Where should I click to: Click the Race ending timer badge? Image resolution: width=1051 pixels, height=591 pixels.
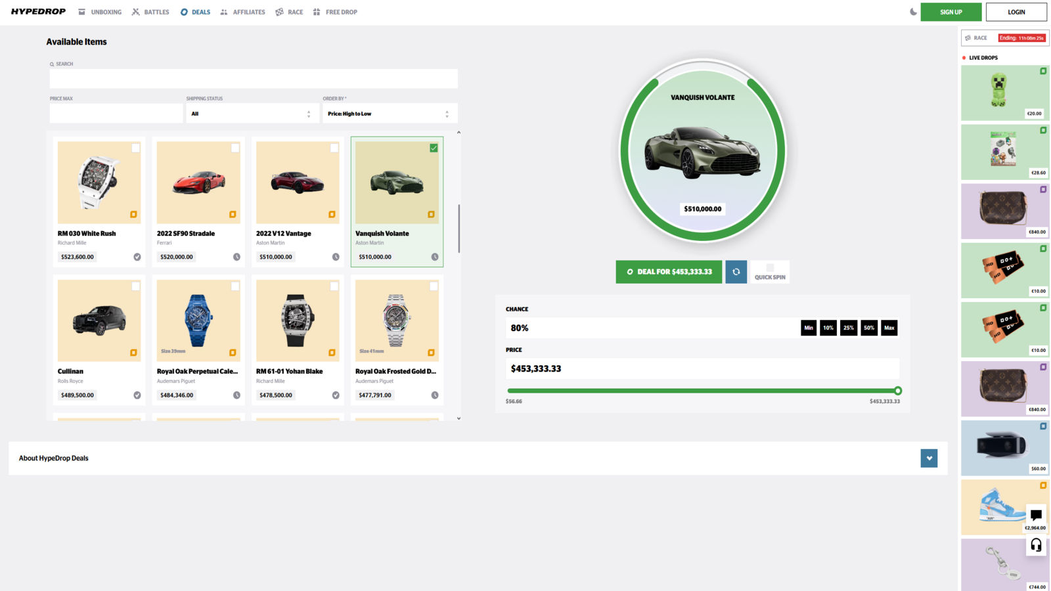[1021, 38]
